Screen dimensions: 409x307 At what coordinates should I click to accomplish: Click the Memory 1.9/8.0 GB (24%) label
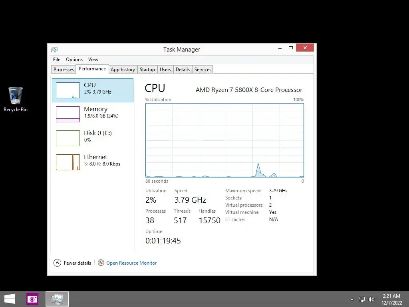coord(101,112)
